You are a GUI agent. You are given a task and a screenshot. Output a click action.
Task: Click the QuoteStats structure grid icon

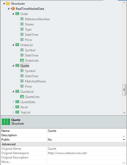pyautogui.click(x=17, y=102)
